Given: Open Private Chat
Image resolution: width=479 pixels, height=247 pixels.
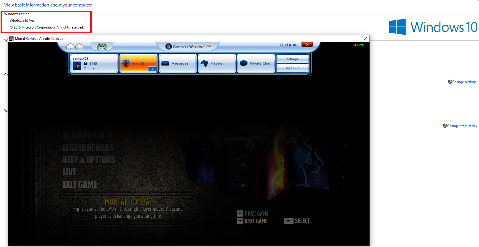Looking at the screenshot, I should point(256,64).
